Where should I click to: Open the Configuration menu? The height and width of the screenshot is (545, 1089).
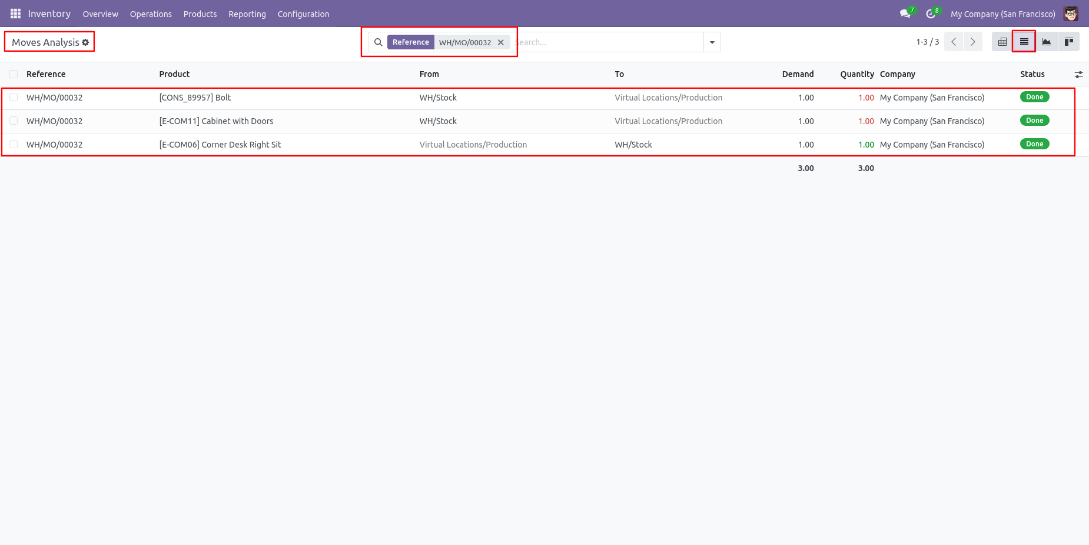pos(303,14)
